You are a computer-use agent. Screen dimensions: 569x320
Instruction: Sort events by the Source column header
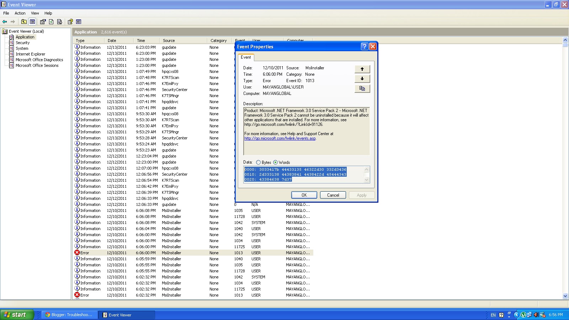[x=184, y=41]
